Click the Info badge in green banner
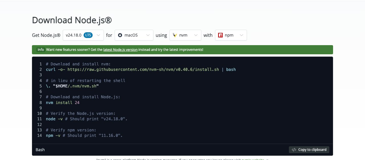365x160 pixels. pyautogui.click(x=41, y=50)
